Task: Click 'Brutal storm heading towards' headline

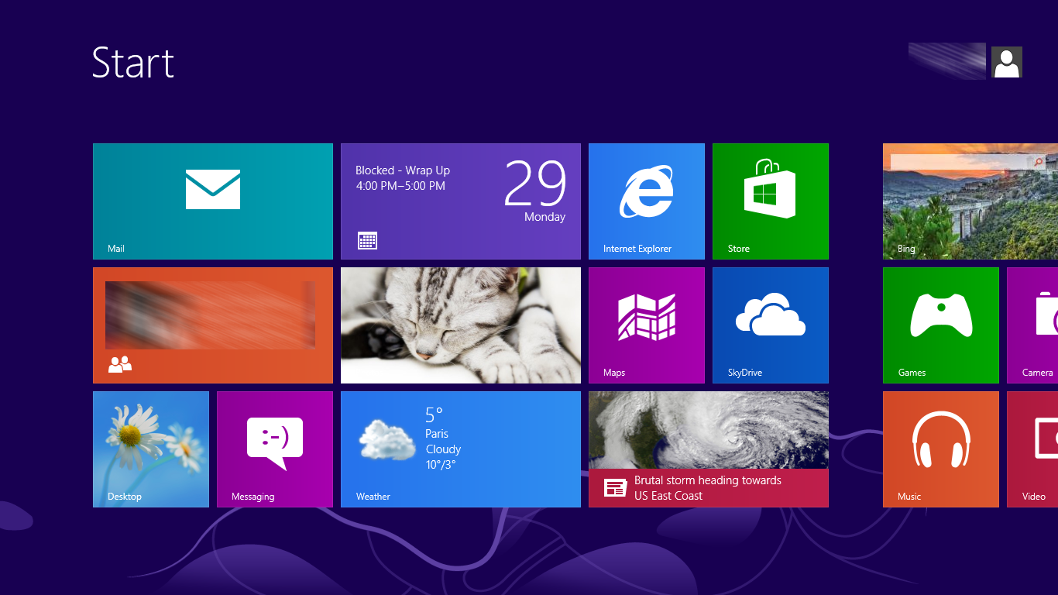Action: pos(708,480)
